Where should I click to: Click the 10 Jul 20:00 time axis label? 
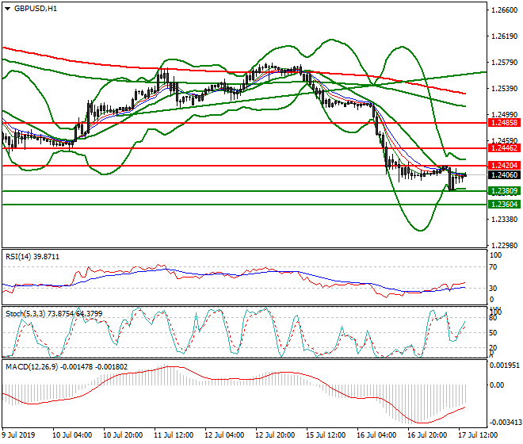tap(123, 435)
